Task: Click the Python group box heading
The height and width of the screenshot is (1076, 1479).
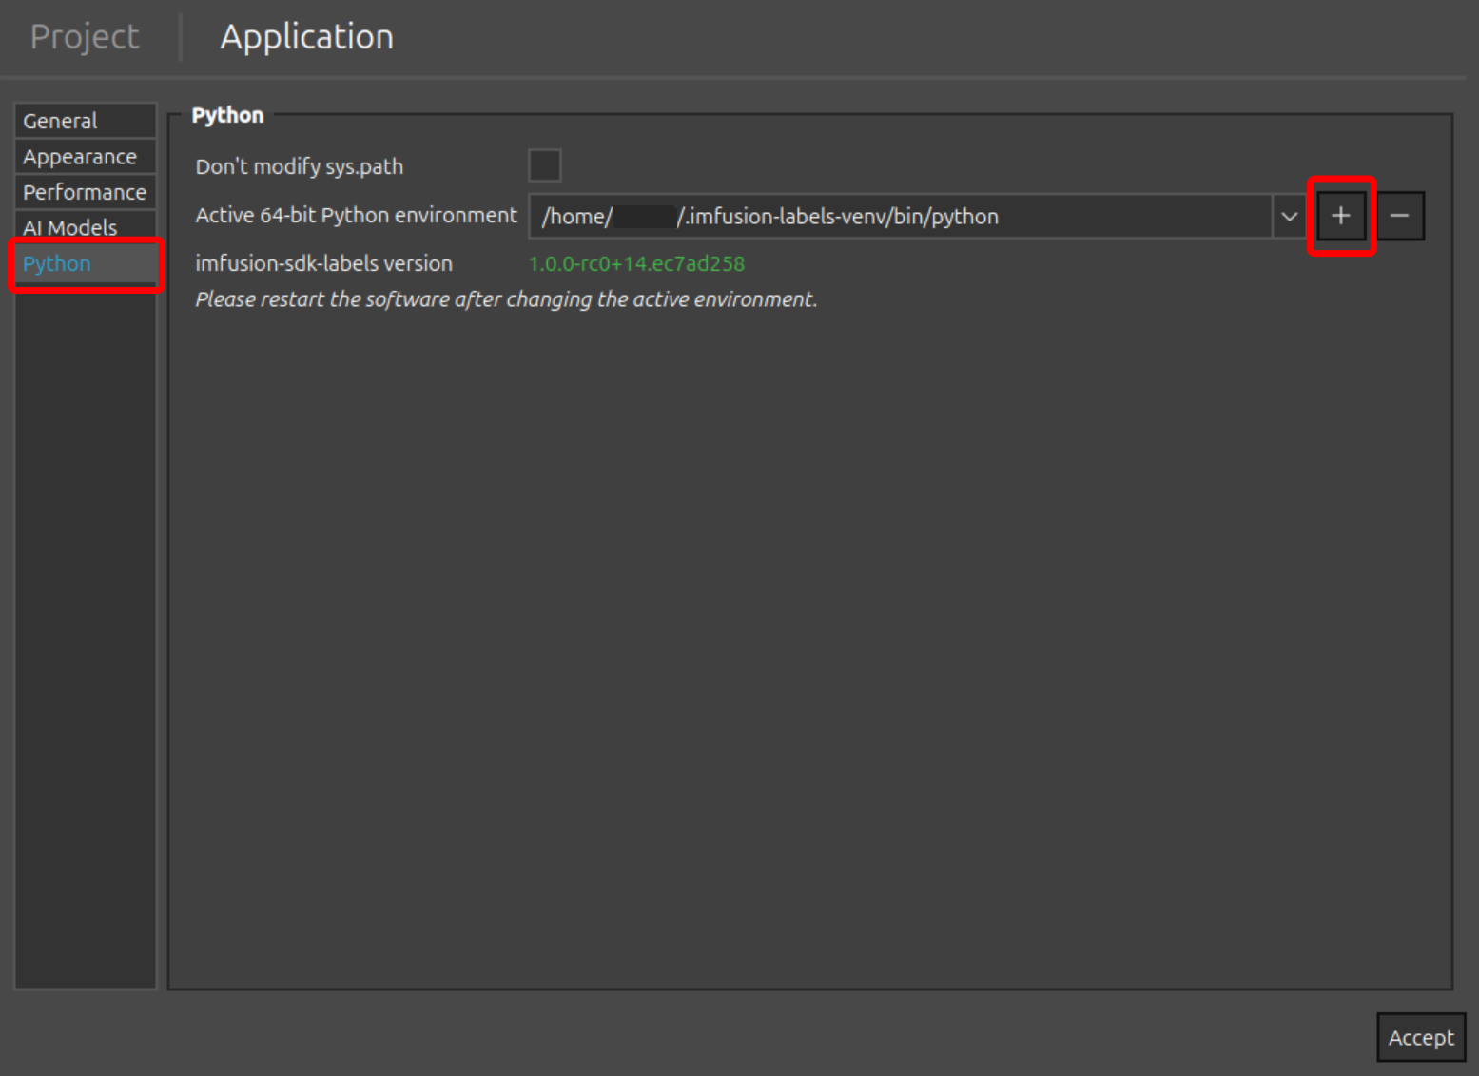Action: [227, 115]
